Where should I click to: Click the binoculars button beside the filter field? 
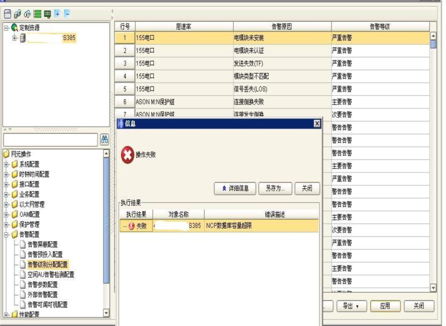(104, 138)
